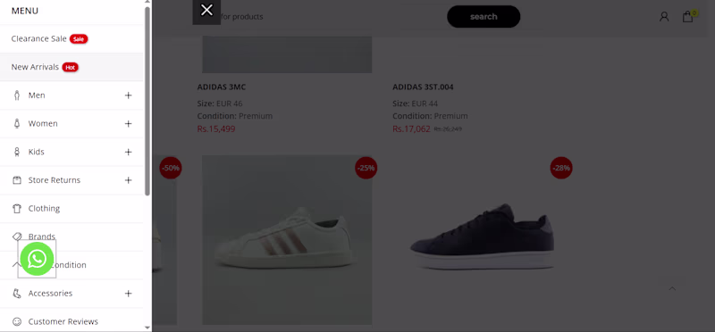Click the Customer Reviews smiley icon

click(17, 322)
